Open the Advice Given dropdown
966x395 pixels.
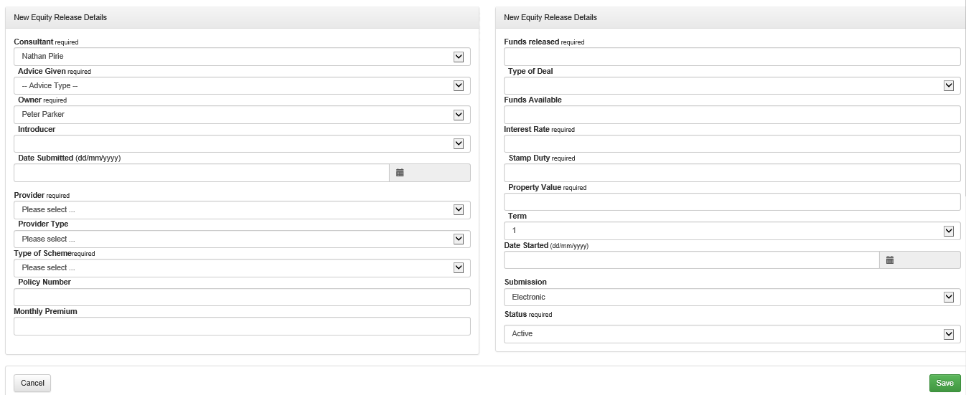tap(242, 86)
